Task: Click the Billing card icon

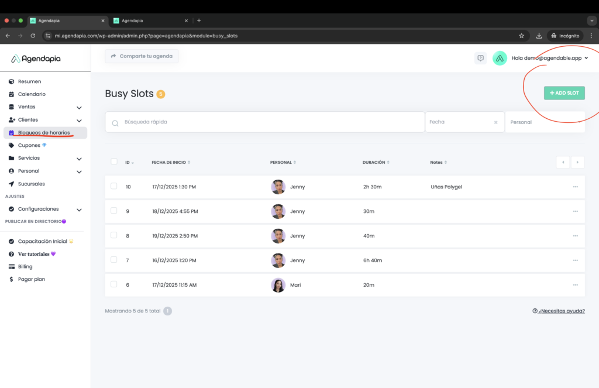Action: (x=12, y=266)
